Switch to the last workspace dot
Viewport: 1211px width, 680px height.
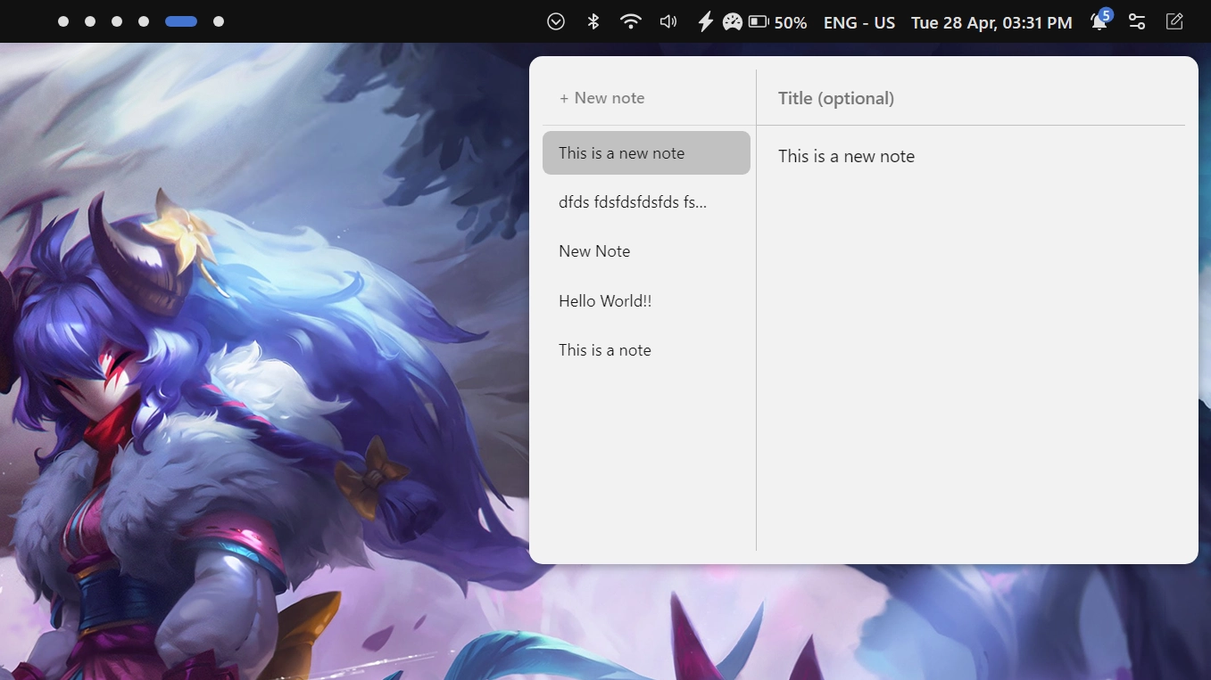219,21
